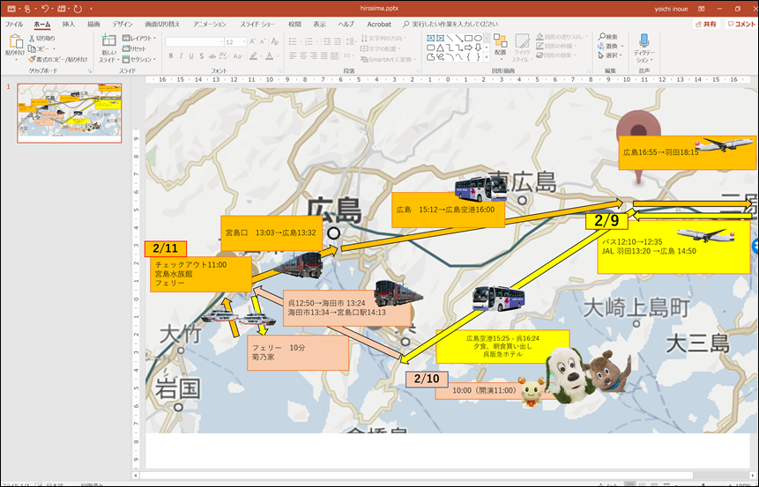This screenshot has height=487, width=759.
Task: Click the clear all formatting icon
Action: (275, 42)
